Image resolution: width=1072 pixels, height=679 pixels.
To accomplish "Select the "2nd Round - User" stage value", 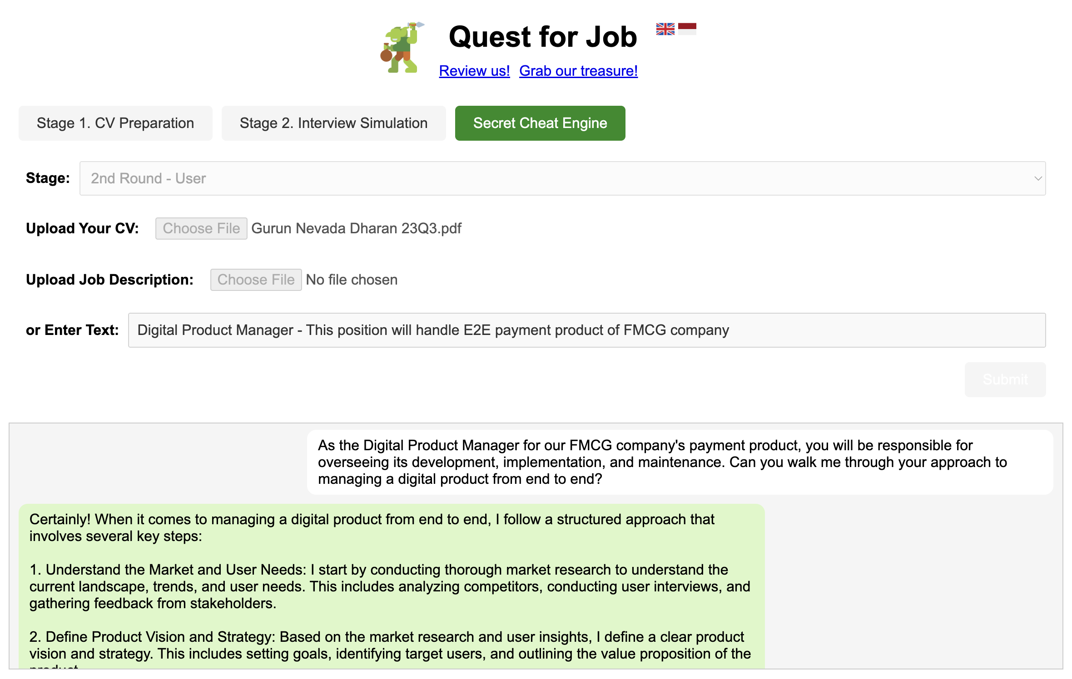I will [147, 178].
